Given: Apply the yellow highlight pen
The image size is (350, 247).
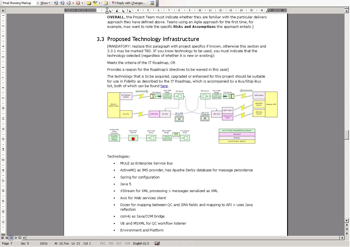Looking at the screenshot, I should tap(95, 3).
